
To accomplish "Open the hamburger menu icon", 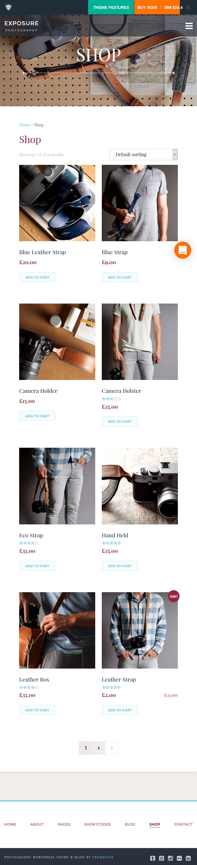I will (189, 26).
